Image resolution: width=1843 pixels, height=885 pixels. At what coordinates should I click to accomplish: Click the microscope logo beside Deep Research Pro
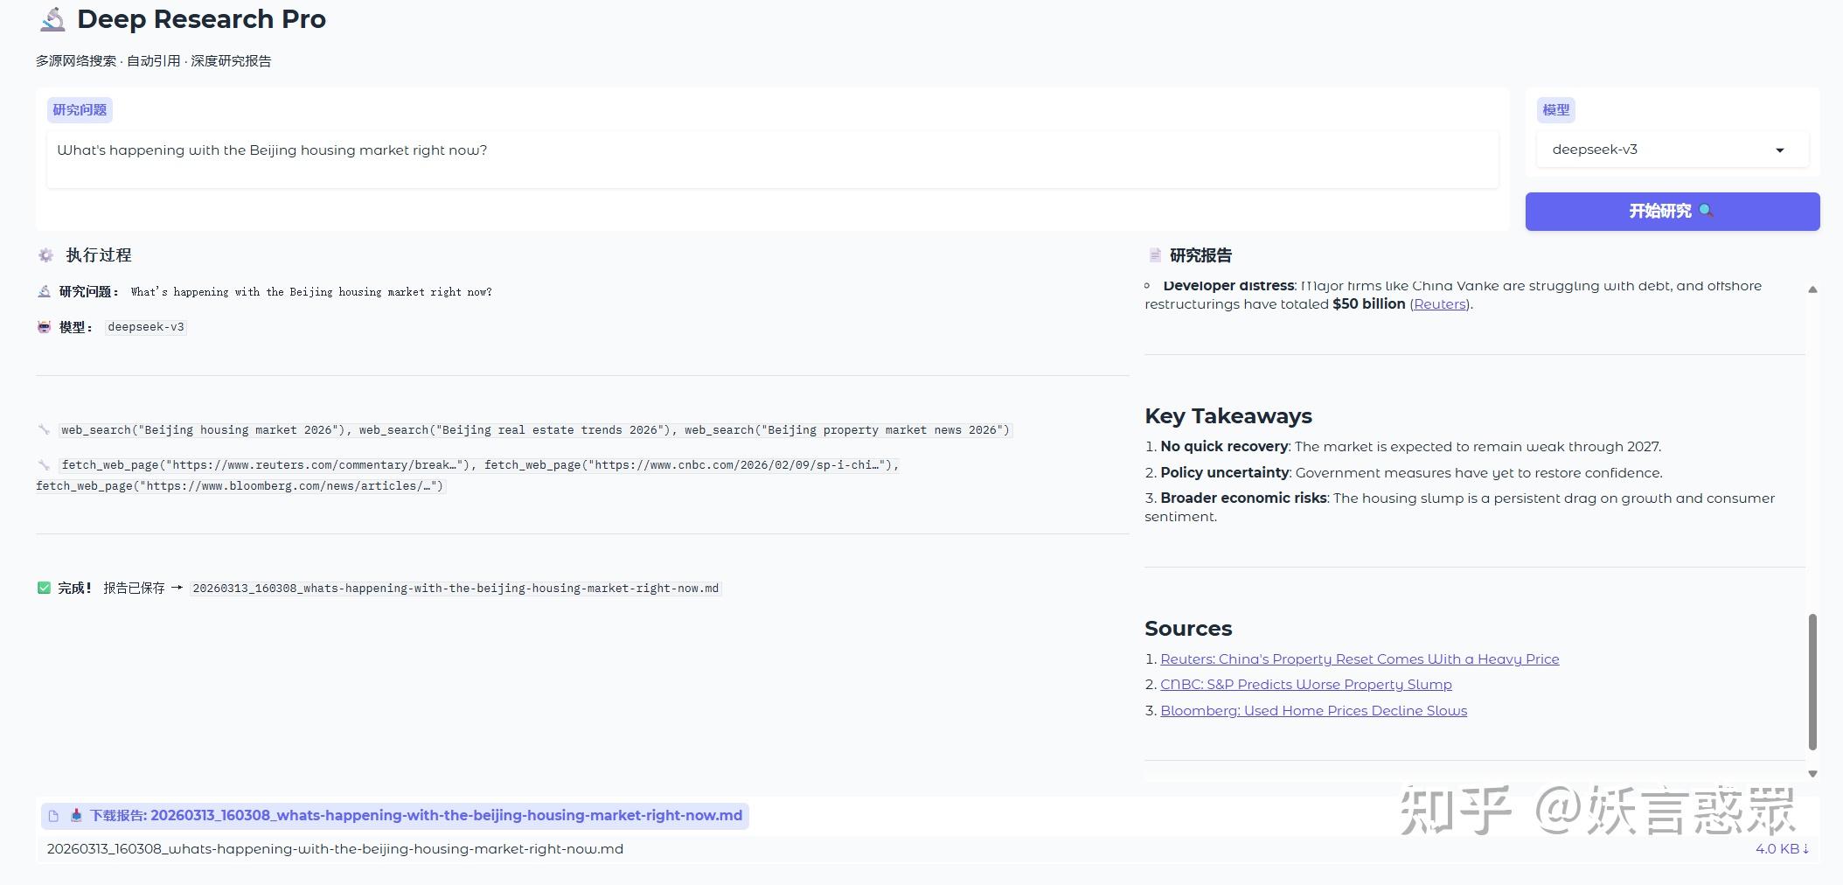pyautogui.click(x=52, y=19)
